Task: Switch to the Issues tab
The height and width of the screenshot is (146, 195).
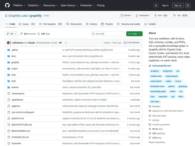Action: pyautogui.click(x=27, y=24)
